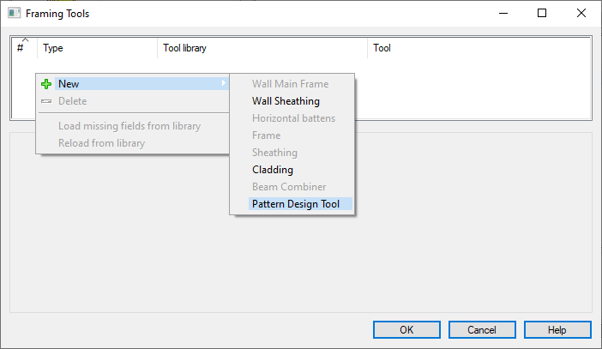Click the green plus New icon
The width and height of the screenshot is (602, 349).
pos(46,84)
